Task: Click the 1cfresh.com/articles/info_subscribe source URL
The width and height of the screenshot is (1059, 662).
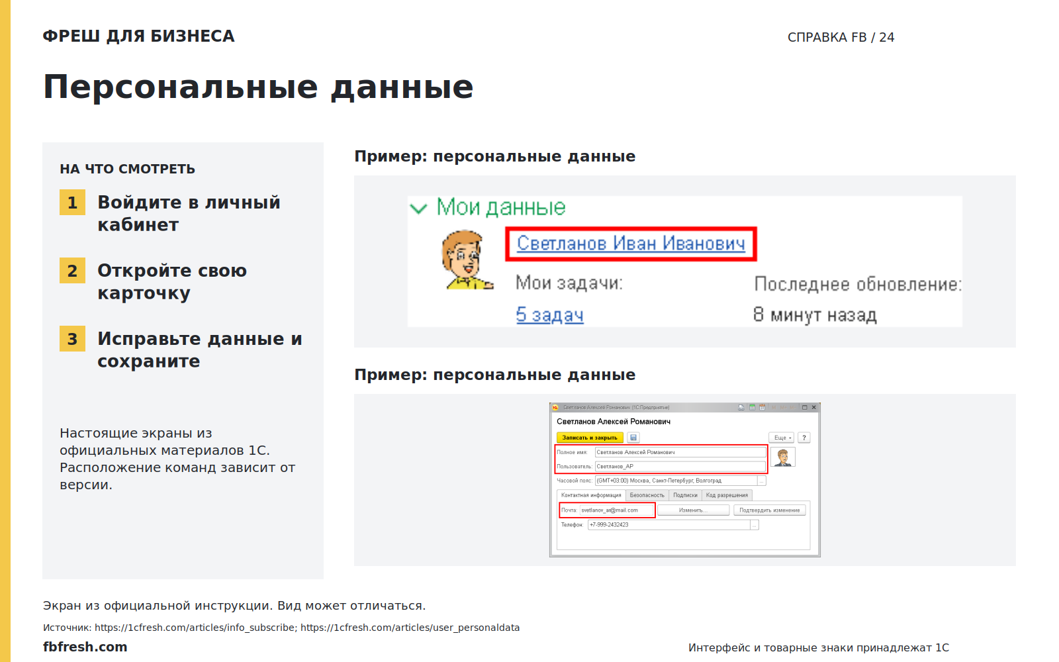Action: click(x=195, y=628)
